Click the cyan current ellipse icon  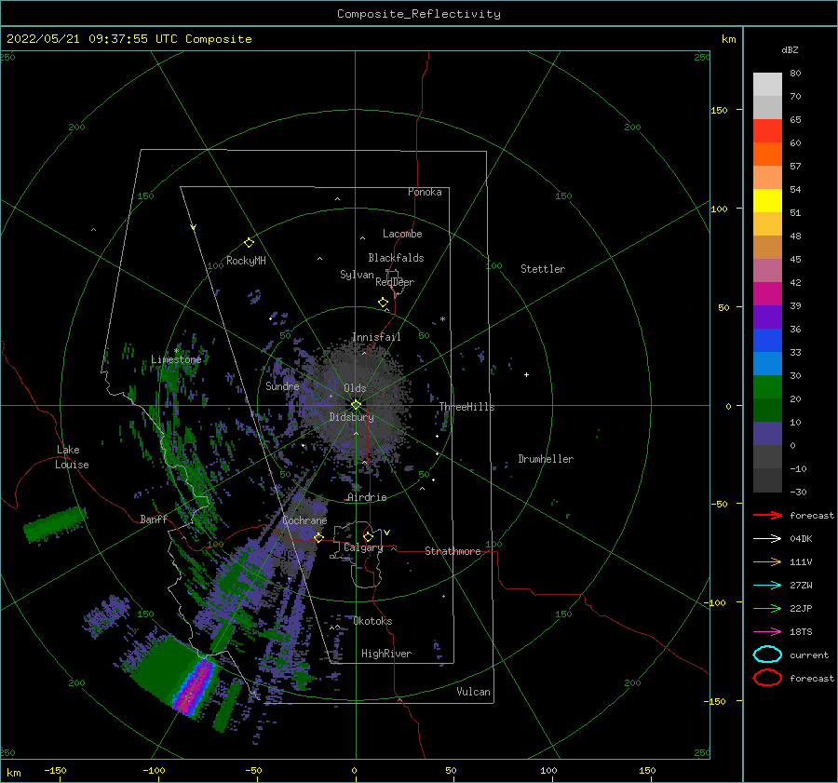coord(767,655)
